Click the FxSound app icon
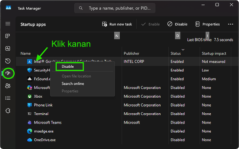 click(x=30, y=79)
